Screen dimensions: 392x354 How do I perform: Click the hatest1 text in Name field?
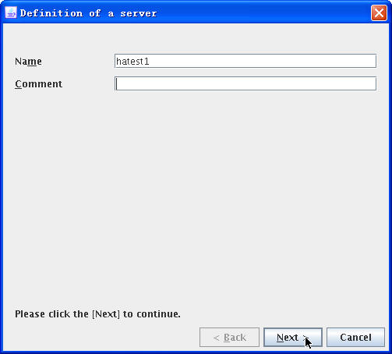(132, 62)
